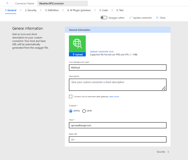This screenshot has height=160, width=188.
Task: Click the green connector globe icon
Action: point(77,44)
